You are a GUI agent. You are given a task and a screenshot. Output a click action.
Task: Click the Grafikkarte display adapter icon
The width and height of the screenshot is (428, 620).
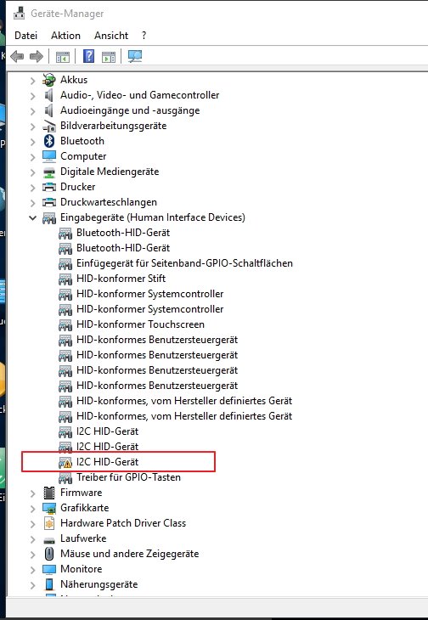point(49,508)
